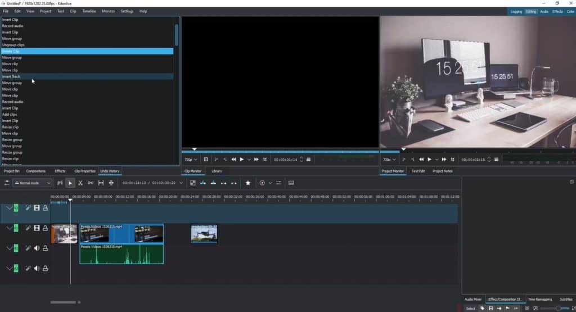Lock the top video track
The width and height of the screenshot is (576, 312).
tap(45, 208)
